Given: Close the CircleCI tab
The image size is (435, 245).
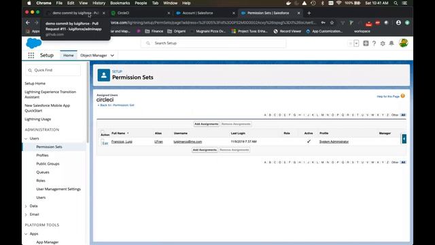Looking at the screenshot, I should [169, 13].
